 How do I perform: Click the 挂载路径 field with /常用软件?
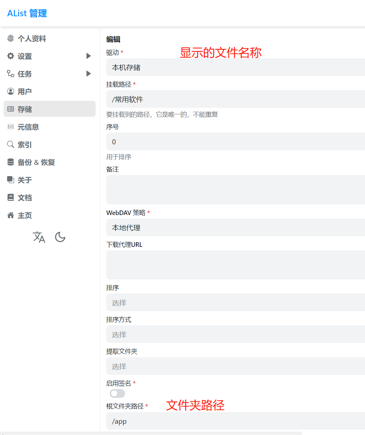click(x=235, y=99)
